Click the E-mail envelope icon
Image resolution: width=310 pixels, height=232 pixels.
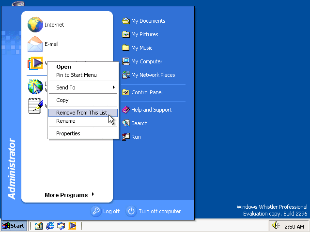[35, 44]
